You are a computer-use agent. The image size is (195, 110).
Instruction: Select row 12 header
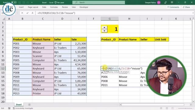coord(3,68)
